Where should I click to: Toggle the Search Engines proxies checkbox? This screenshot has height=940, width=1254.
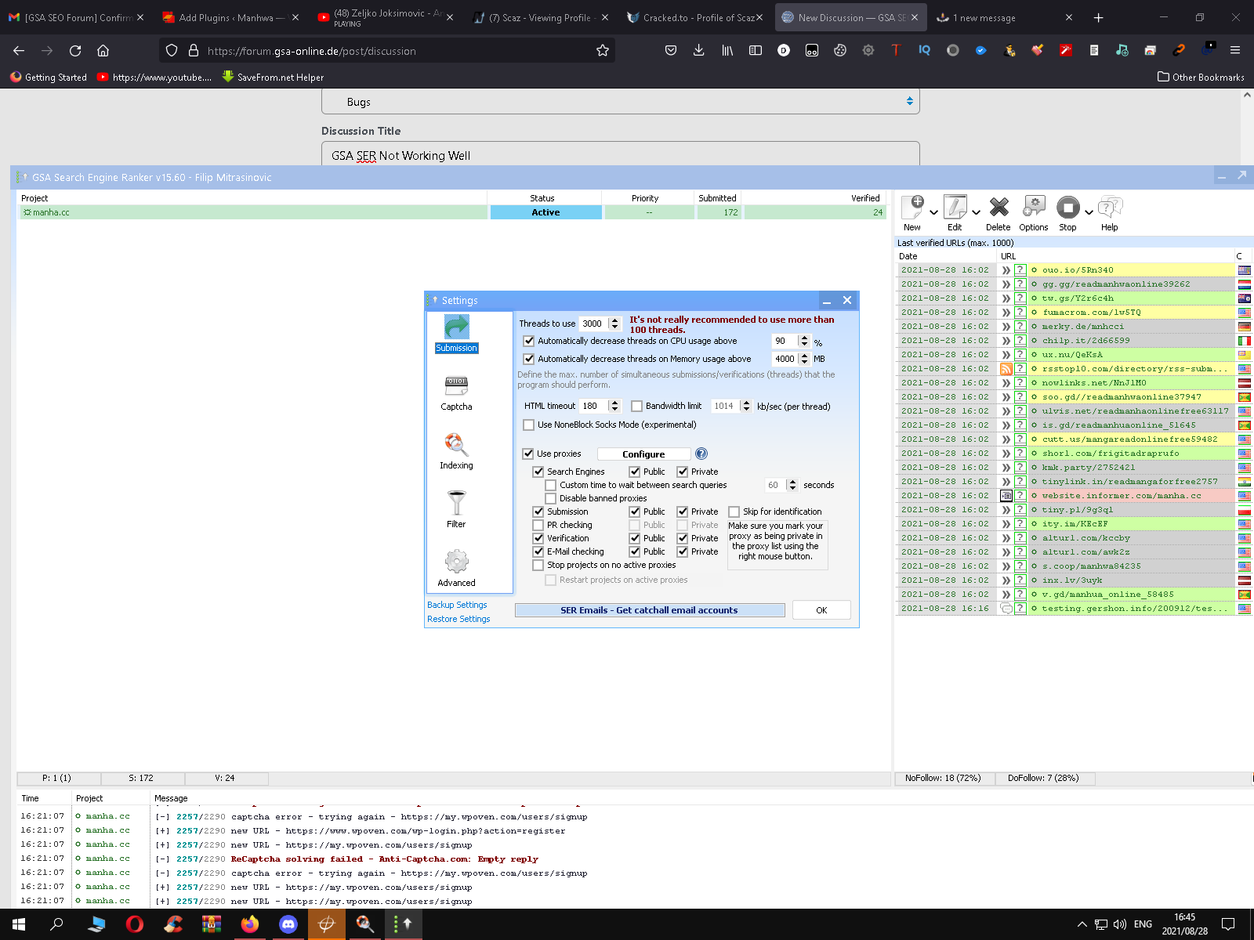(538, 472)
